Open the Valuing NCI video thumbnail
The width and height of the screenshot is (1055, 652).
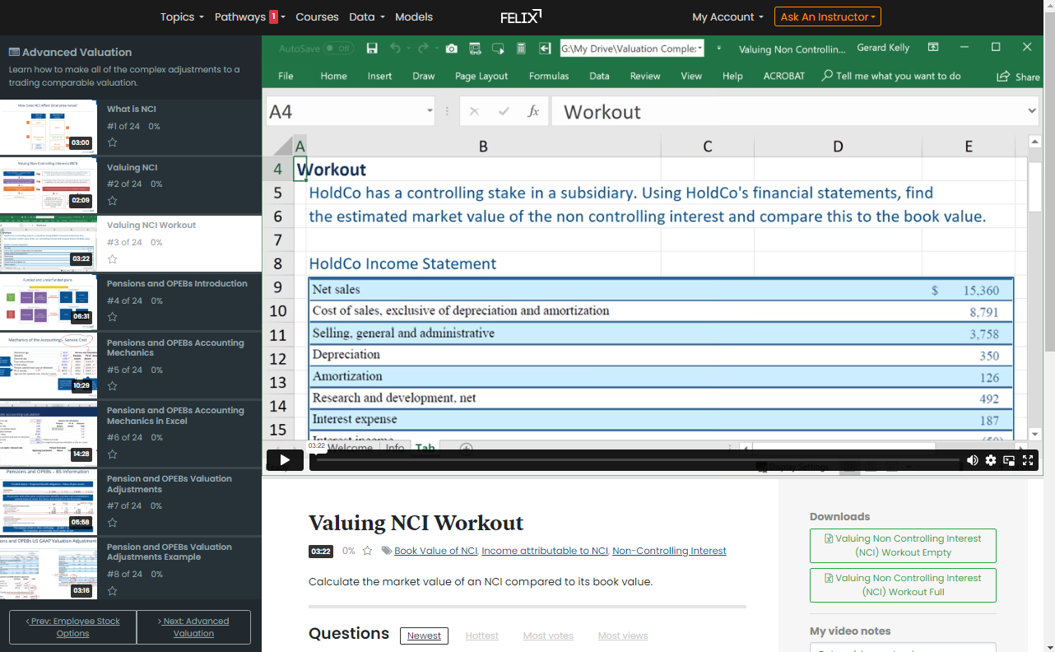tap(49, 185)
